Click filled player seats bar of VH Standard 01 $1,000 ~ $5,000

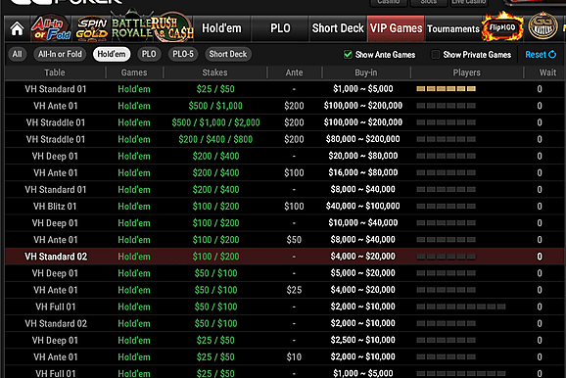click(x=446, y=89)
